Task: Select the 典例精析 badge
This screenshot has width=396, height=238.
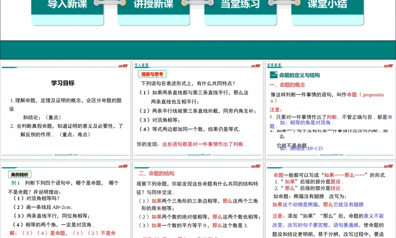Action: click(20, 174)
